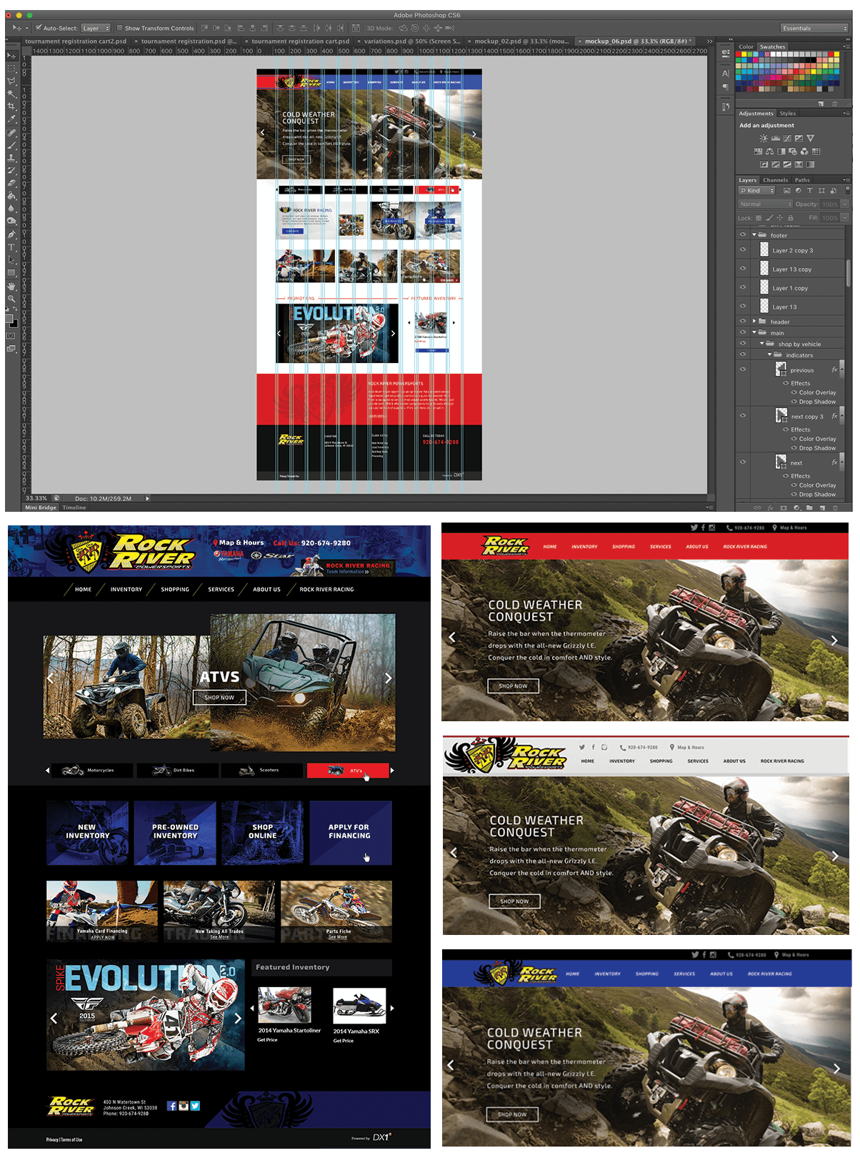The width and height of the screenshot is (860, 1158).
Task: Switch to the Color panel tab
Action: [746, 46]
